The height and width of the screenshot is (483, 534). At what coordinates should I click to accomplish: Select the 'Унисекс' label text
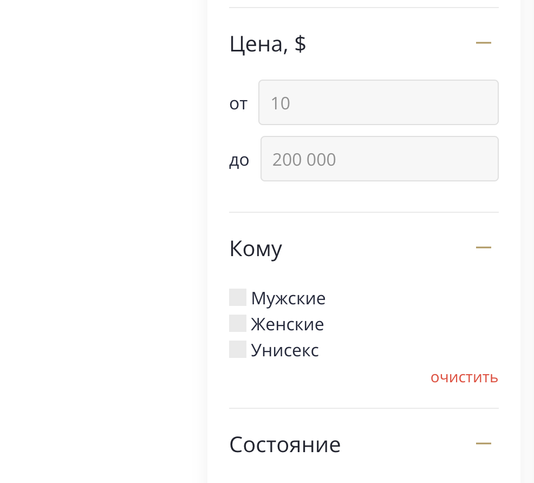pyautogui.click(x=285, y=350)
